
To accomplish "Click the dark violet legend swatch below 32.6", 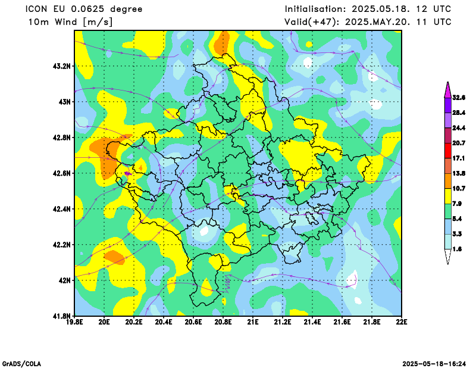I will (448, 105).
